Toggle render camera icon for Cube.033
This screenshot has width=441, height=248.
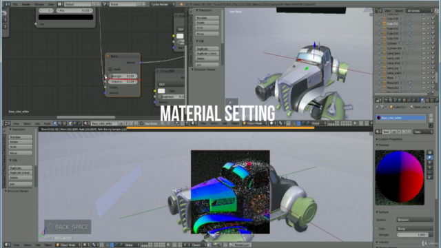click(x=433, y=34)
